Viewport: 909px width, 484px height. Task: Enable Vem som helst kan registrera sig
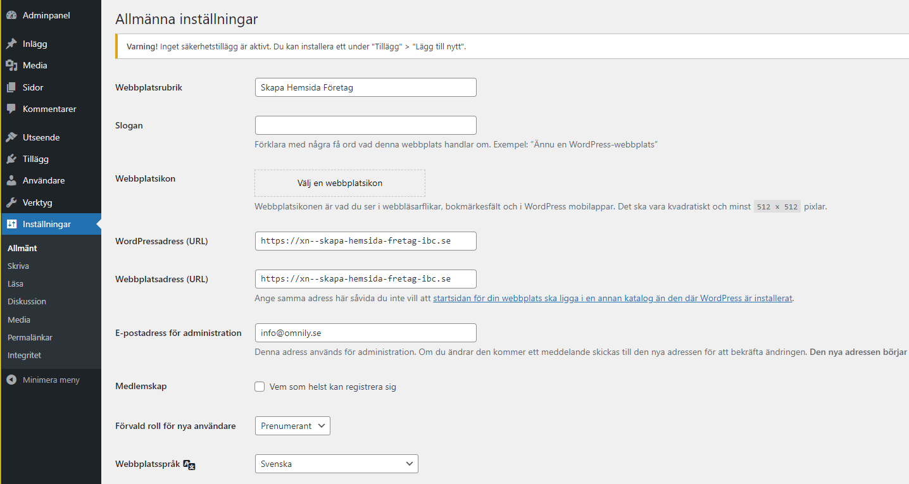pos(260,387)
